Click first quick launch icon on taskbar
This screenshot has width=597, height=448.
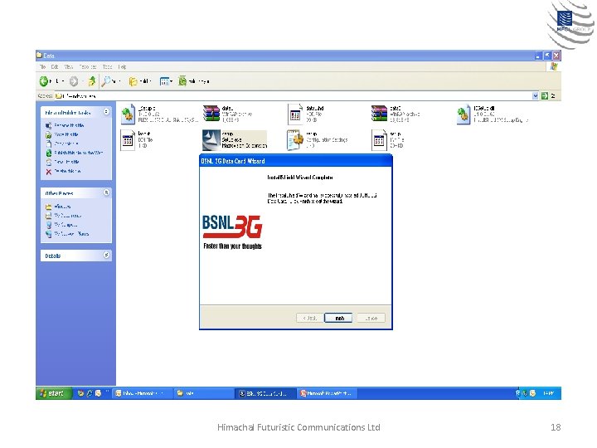pos(80,393)
